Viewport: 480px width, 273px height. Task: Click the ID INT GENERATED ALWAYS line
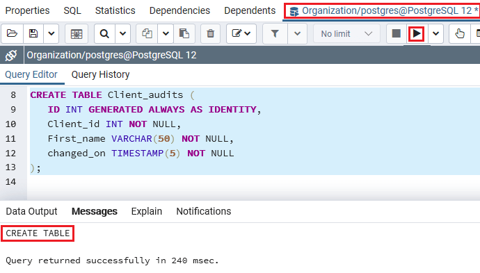pos(154,110)
